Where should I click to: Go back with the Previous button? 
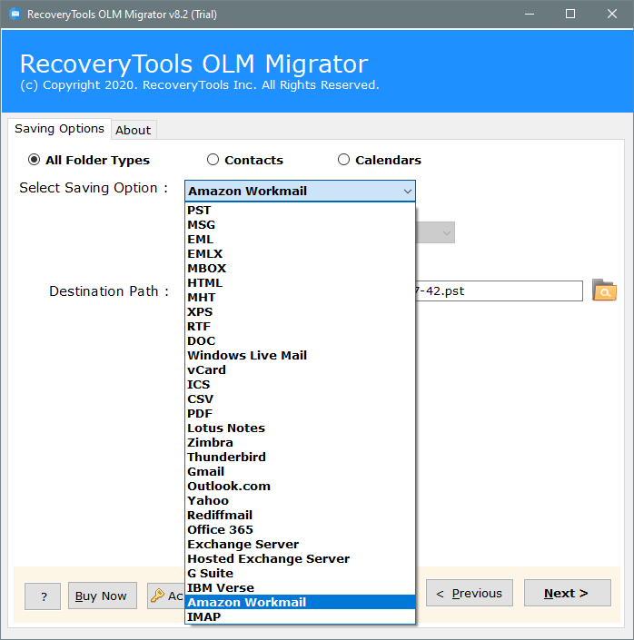(x=470, y=593)
